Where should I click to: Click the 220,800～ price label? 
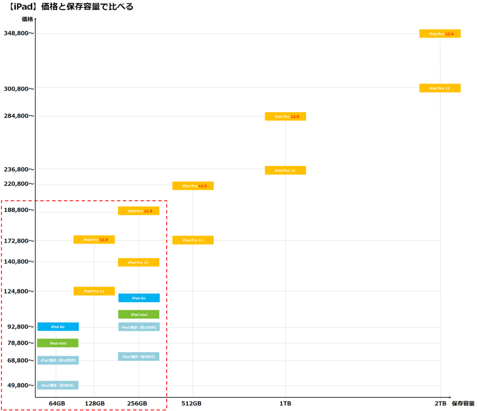click(19, 184)
